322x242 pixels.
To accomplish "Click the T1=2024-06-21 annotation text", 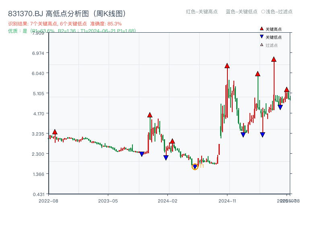I will [105, 31].
